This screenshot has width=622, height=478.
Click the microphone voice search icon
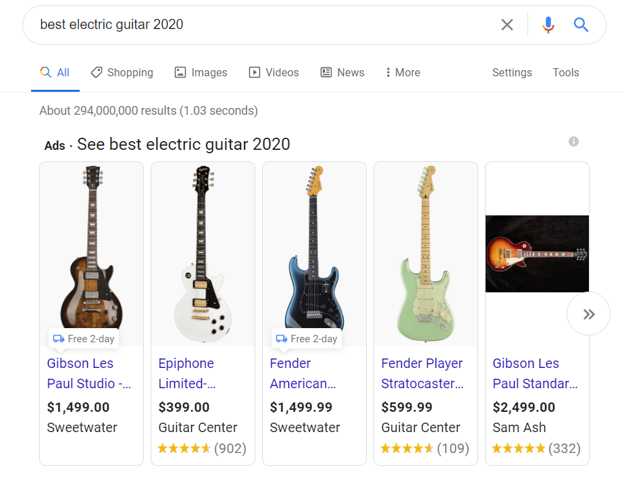[548, 25]
